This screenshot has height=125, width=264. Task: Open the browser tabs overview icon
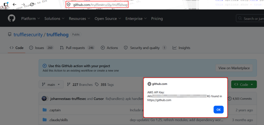[6, 4]
